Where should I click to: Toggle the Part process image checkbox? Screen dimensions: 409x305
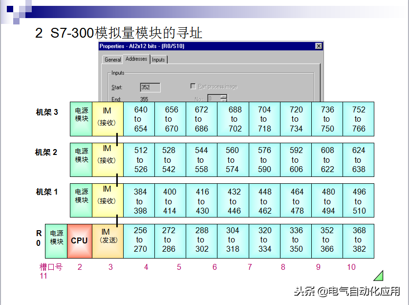tap(193, 86)
